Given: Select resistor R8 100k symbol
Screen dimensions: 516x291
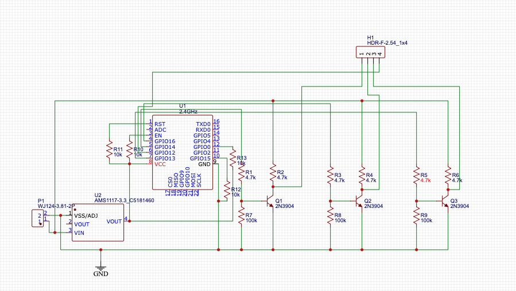Looking at the screenshot, I should tap(330, 217).
